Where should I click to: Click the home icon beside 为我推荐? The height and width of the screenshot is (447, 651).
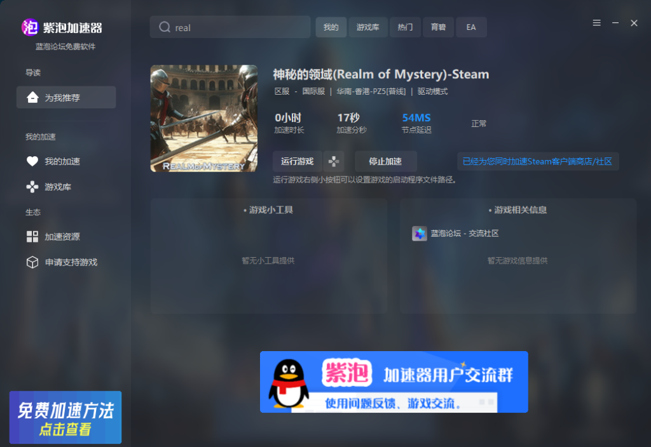[32, 97]
